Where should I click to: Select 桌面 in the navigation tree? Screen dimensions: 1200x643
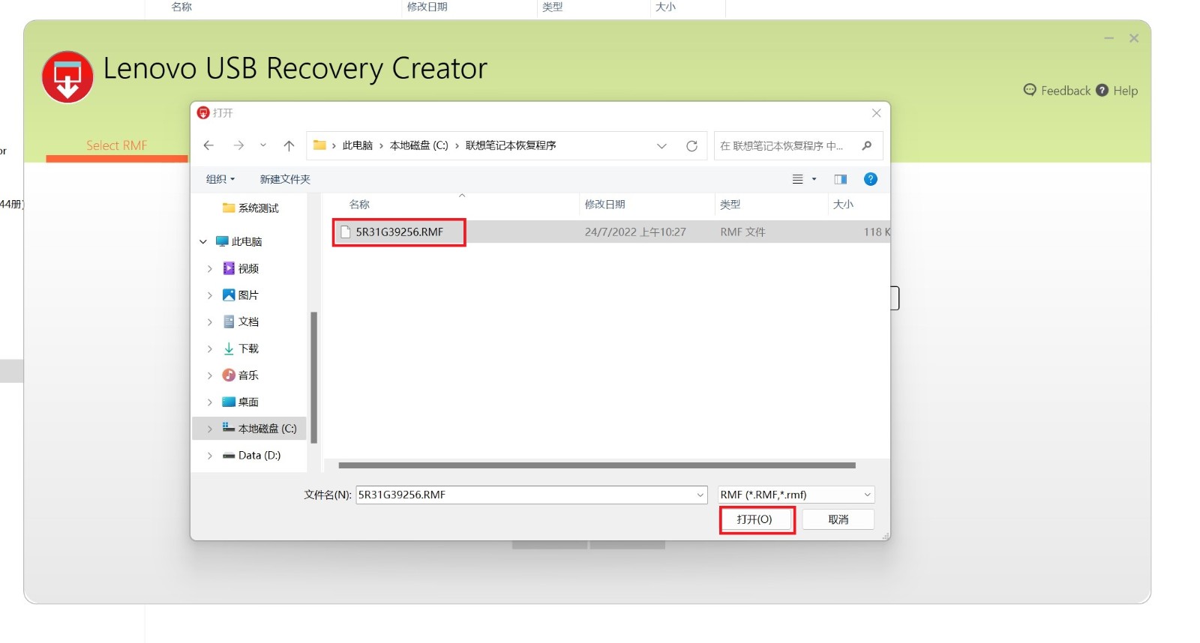(247, 402)
